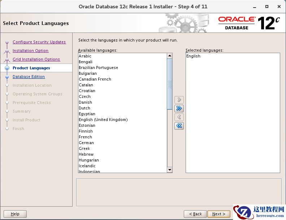This screenshot has height=220, width=286.
Task: Select Brazilian Portuguese in the list
Action: (x=122, y=68)
